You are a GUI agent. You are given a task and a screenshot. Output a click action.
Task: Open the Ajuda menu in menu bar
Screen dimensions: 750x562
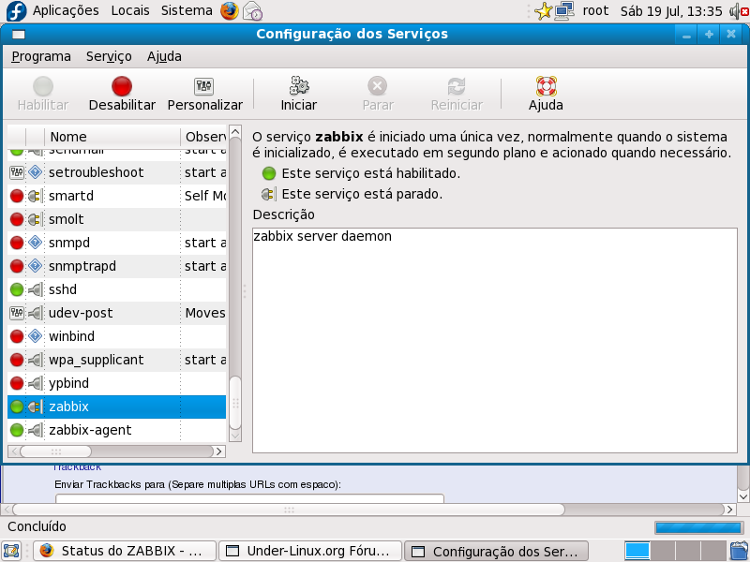164,56
